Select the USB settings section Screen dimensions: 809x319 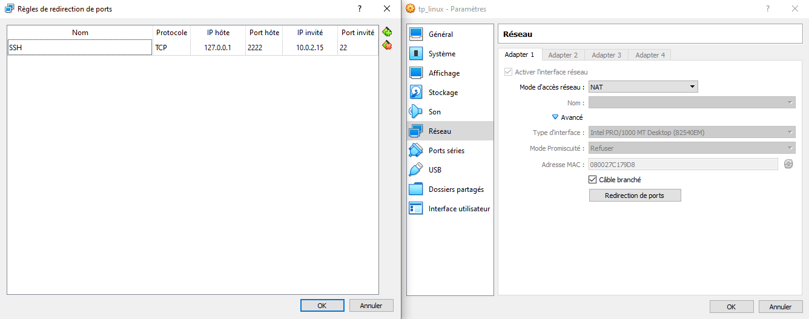coord(434,170)
